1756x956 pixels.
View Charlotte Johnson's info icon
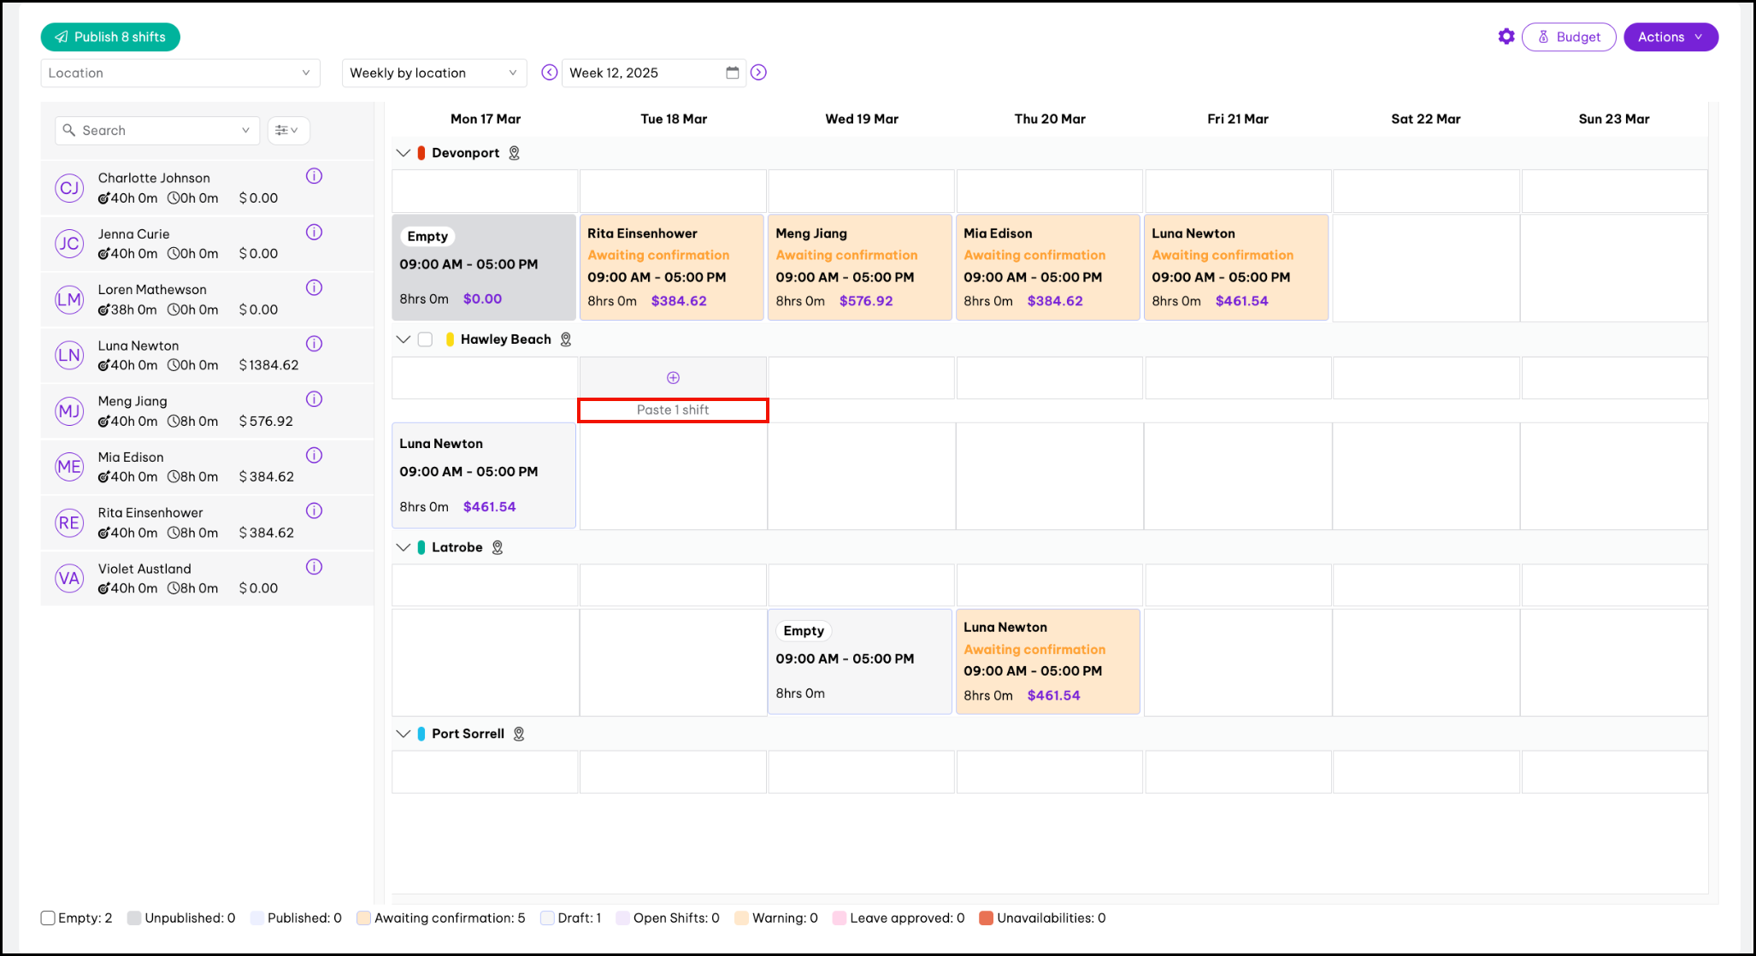click(x=314, y=176)
